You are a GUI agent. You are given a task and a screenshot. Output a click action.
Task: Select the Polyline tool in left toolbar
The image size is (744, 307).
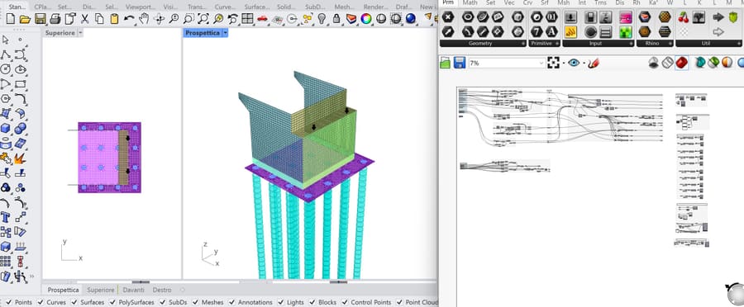coord(6,54)
